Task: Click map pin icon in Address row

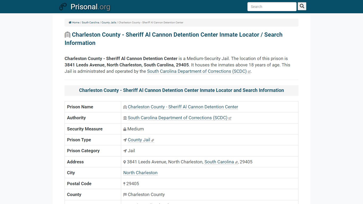Action: [x=124, y=162]
